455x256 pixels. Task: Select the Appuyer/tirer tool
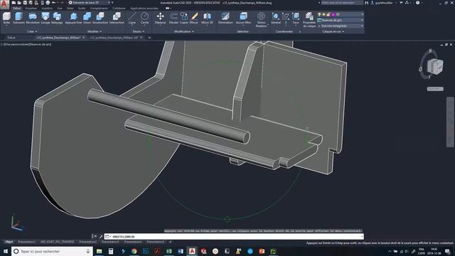tap(73, 18)
